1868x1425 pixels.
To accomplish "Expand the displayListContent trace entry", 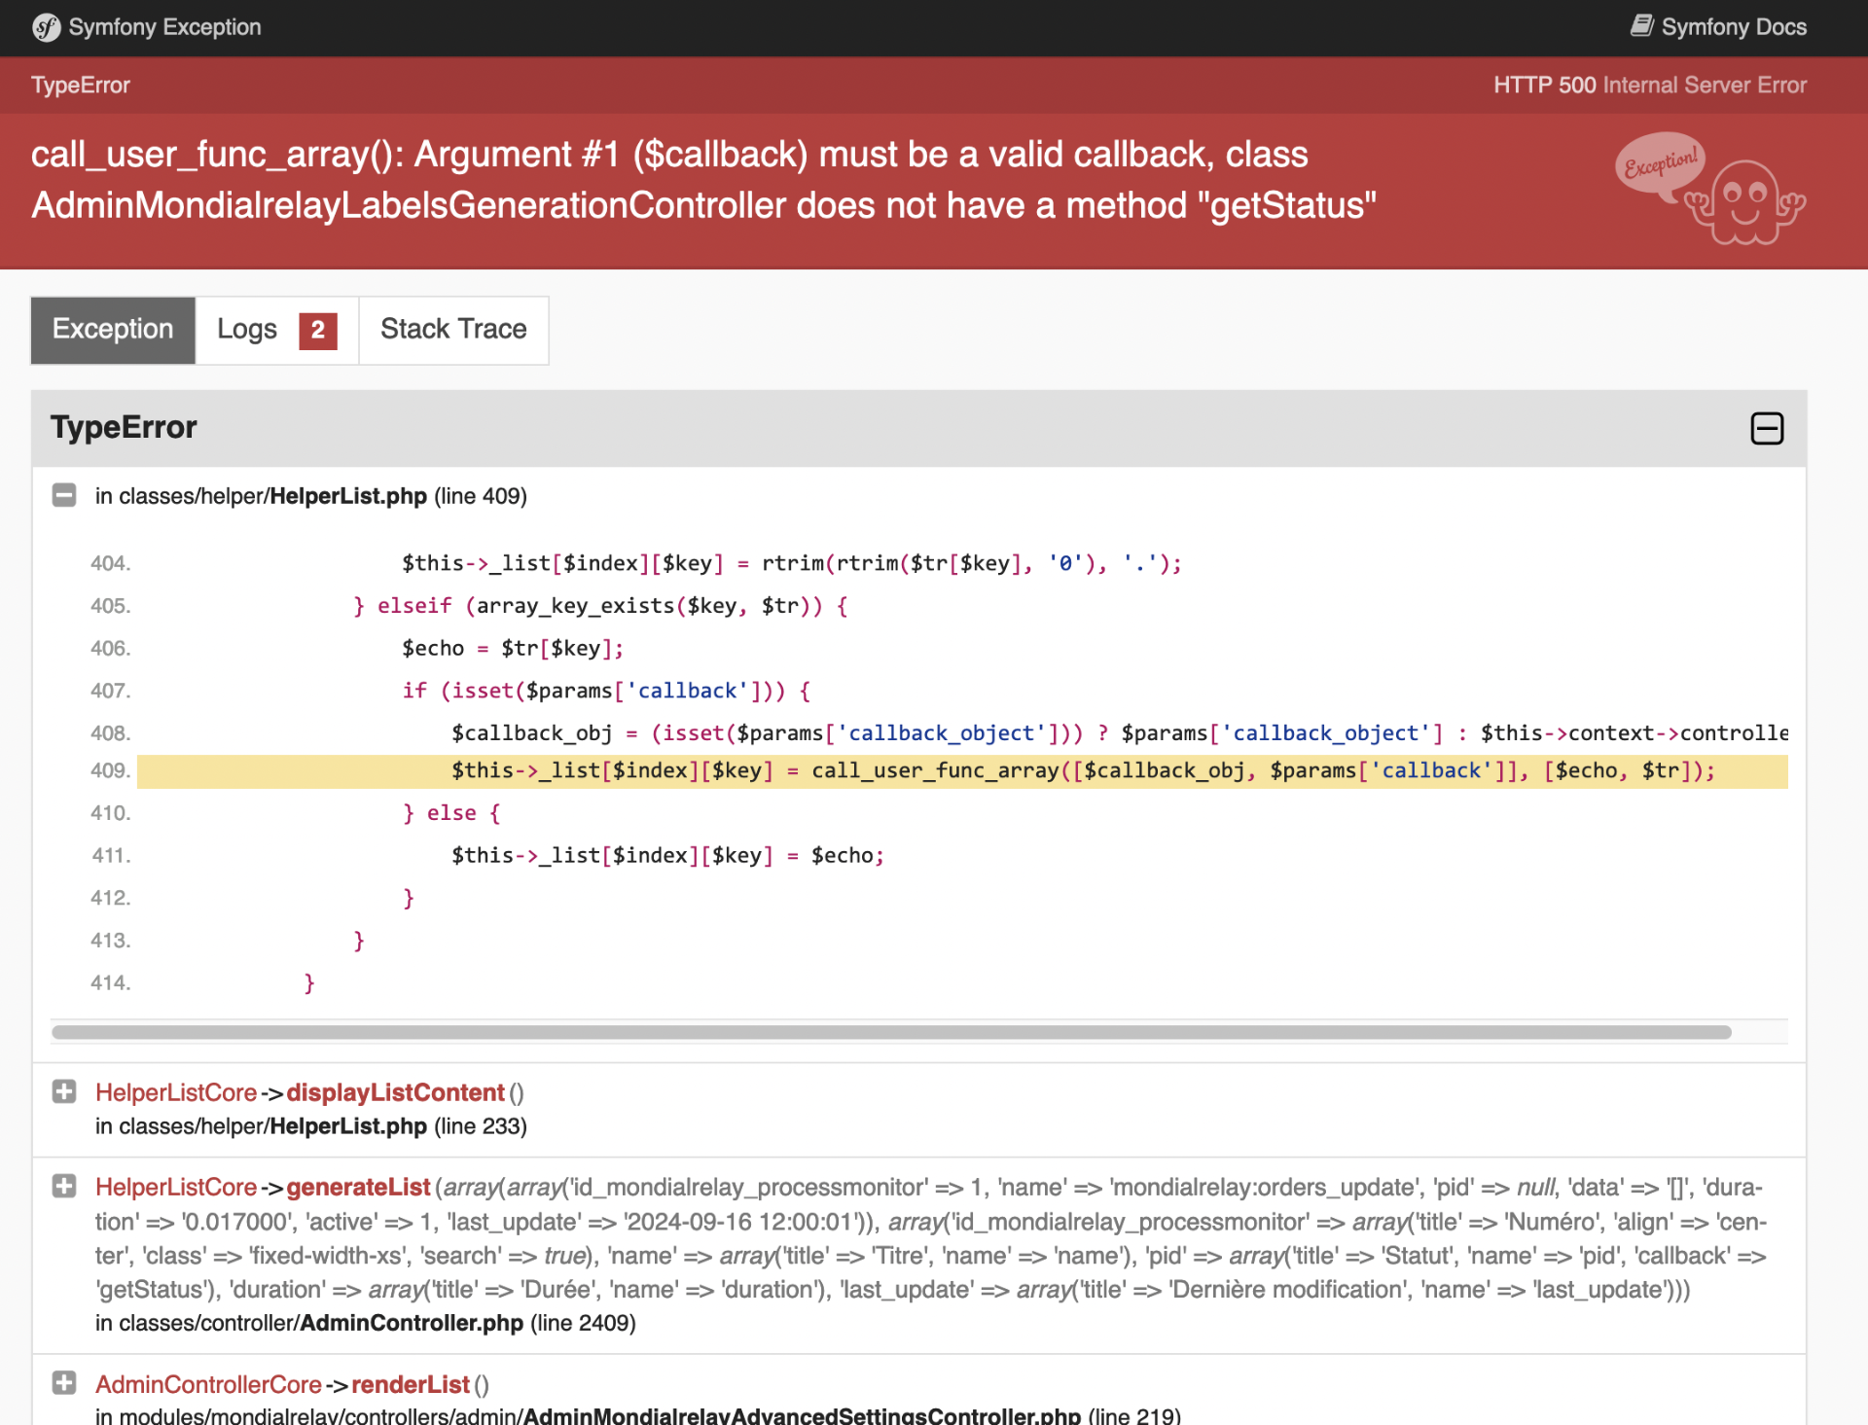I will pos(64,1092).
